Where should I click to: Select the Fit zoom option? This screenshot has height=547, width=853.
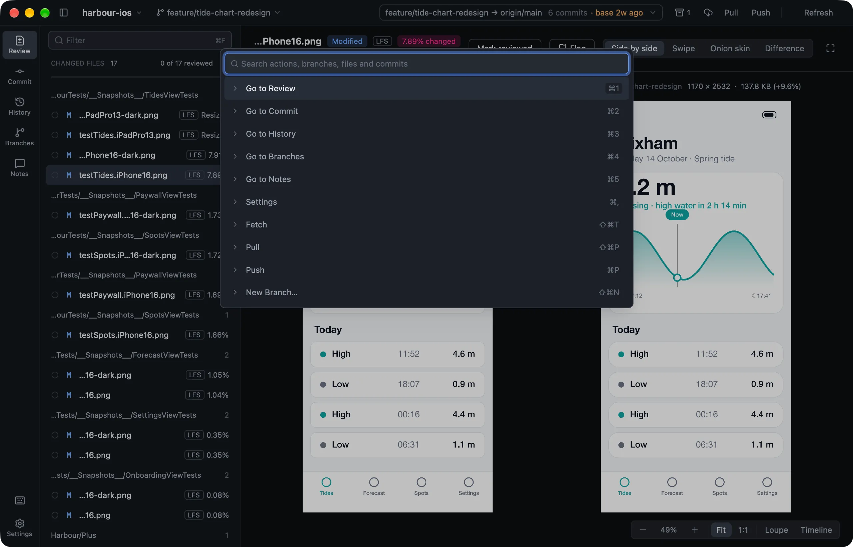coord(720,530)
